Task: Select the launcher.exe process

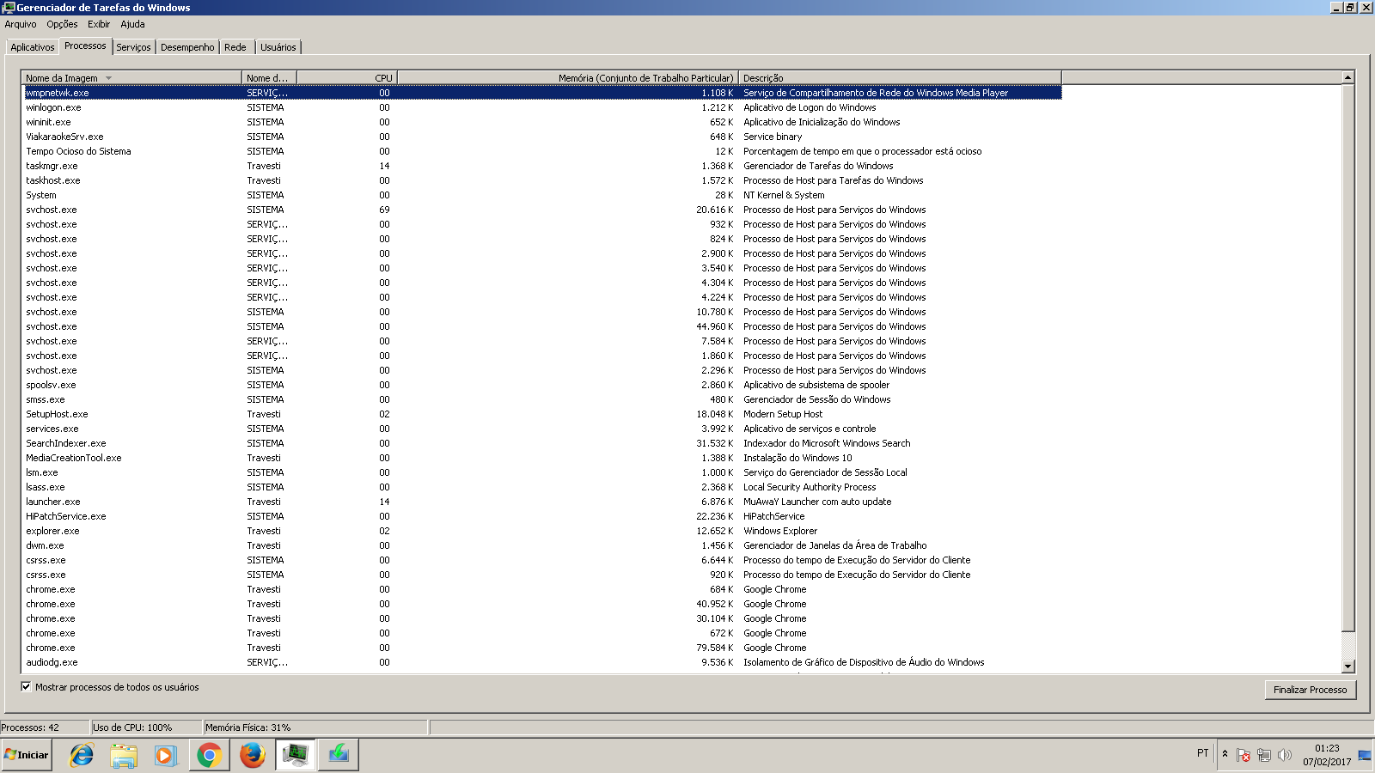Action: pyautogui.click(x=542, y=502)
